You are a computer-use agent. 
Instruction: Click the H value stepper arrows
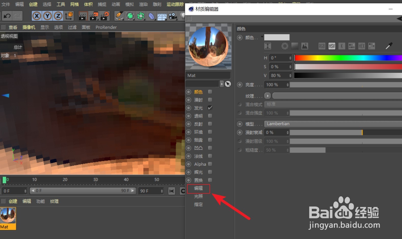[x=290, y=58]
